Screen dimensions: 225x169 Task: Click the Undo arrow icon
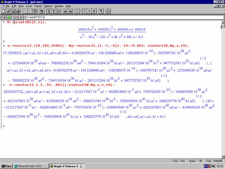click(42, 11)
